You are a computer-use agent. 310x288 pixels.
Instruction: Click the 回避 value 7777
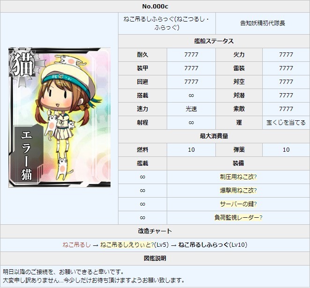coord(191,81)
